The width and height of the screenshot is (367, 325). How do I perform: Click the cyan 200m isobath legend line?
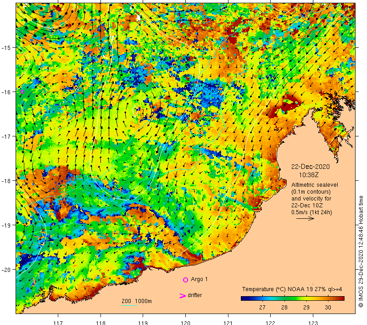point(129,305)
